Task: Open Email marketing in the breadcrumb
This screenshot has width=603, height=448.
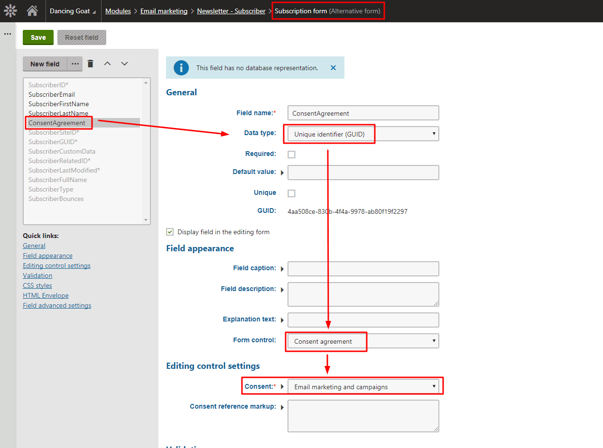Action: click(x=164, y=11)
